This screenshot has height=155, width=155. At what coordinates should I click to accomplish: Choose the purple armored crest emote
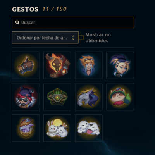pyautogui.click(x=26, y=128)
